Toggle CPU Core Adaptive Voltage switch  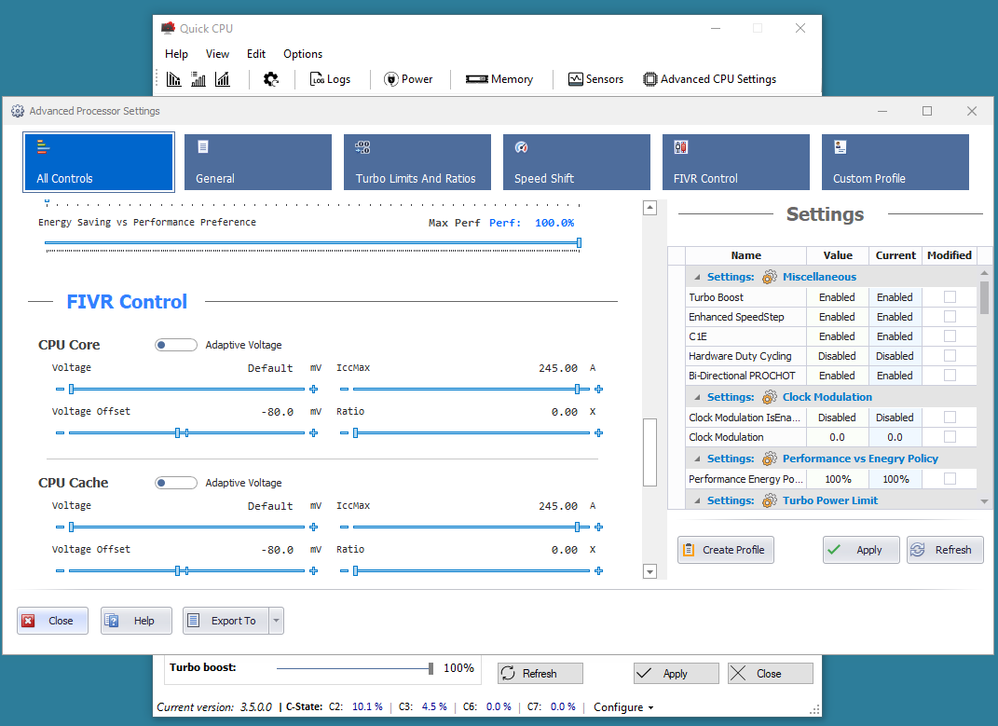pos(176,345)
